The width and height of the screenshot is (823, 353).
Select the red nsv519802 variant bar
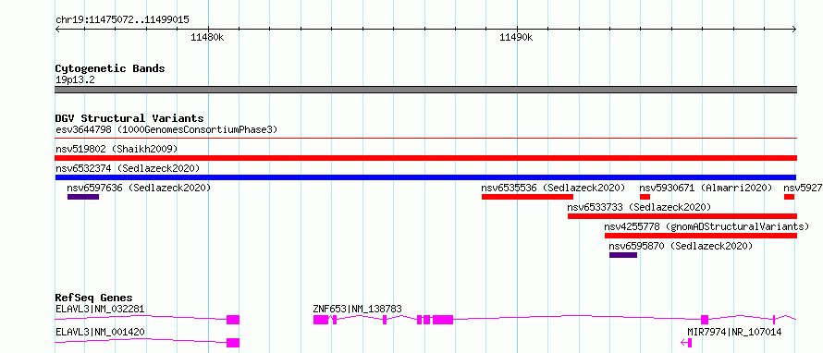(x=425, y=158)
